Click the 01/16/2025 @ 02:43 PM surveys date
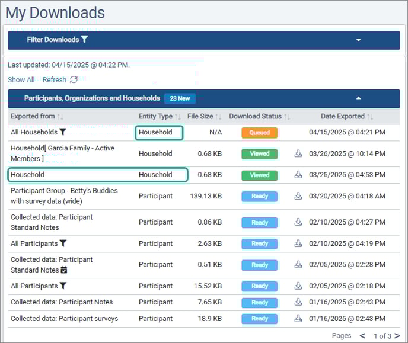The width and height of the screenshot is (408, 343). pyautogui.click(x=347, y=318)
